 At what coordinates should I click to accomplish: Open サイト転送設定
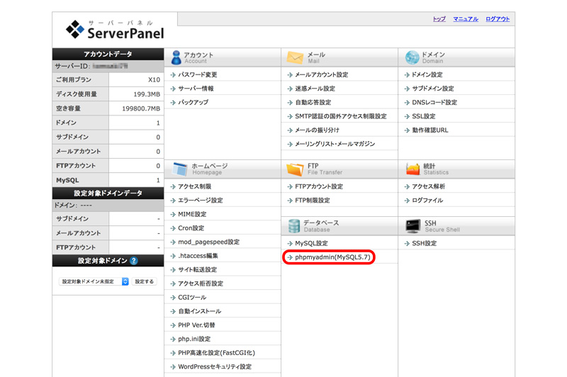(x=198, y=270)
